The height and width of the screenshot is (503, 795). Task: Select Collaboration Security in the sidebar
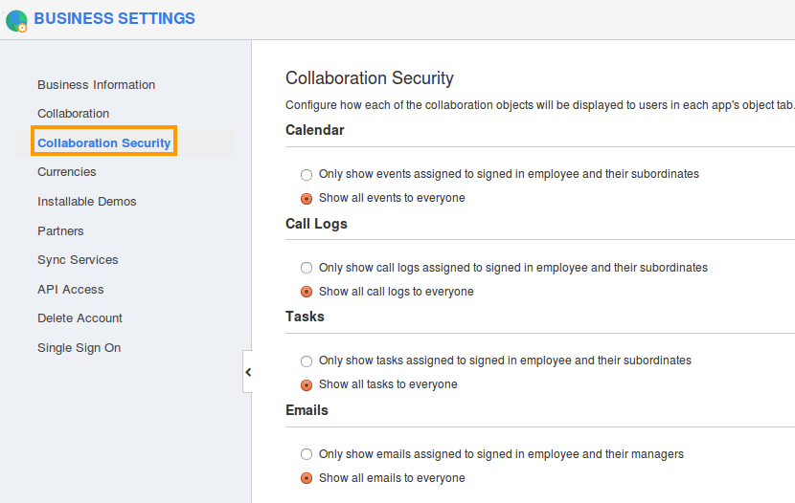103,143
